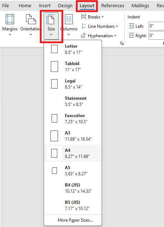Click the A5 page thumbnail icon
Image resolution: width=164 pixels, height=227 pixels.
pyautogui.click(x=54, y=171)
